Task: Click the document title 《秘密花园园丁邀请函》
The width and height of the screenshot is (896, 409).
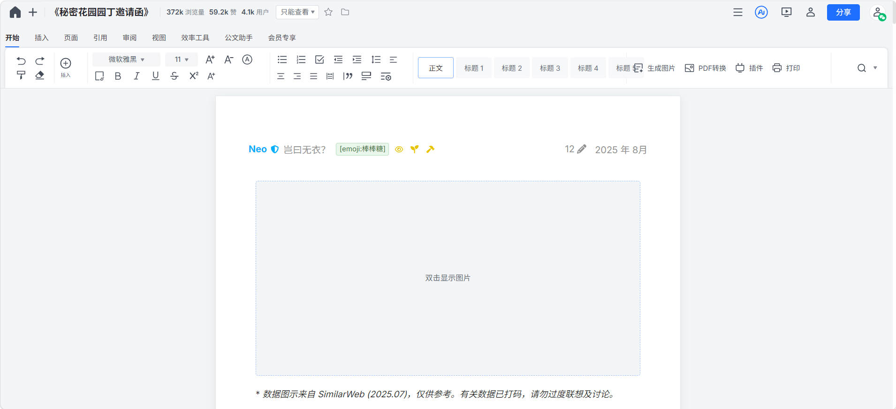Action: click(x=101, y=12)
